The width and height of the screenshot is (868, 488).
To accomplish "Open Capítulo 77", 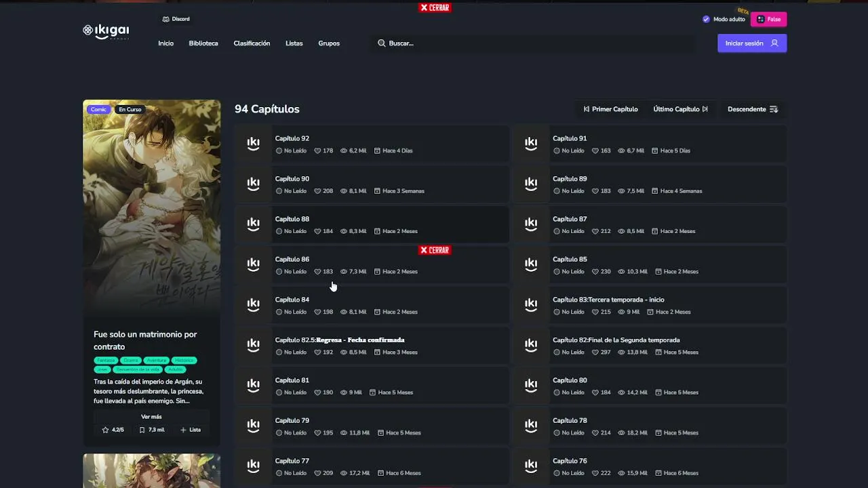I will coord(372,466).
